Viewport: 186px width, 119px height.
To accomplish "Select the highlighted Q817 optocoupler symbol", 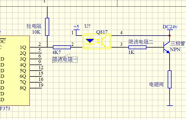I will point(97,41).
